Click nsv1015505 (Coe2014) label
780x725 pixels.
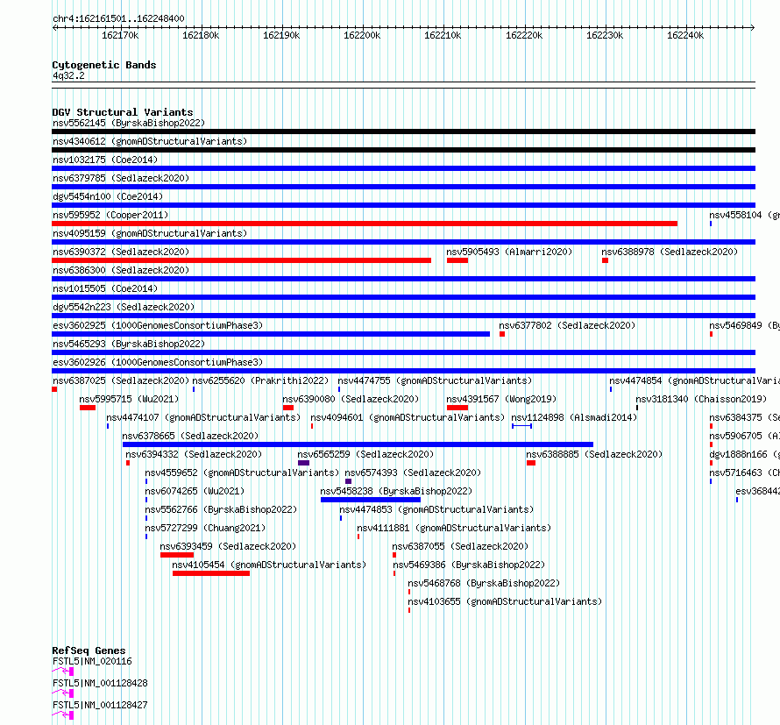point(105,288)
